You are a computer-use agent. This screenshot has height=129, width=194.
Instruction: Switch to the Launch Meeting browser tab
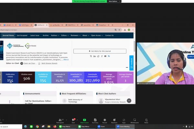(87, 25)
